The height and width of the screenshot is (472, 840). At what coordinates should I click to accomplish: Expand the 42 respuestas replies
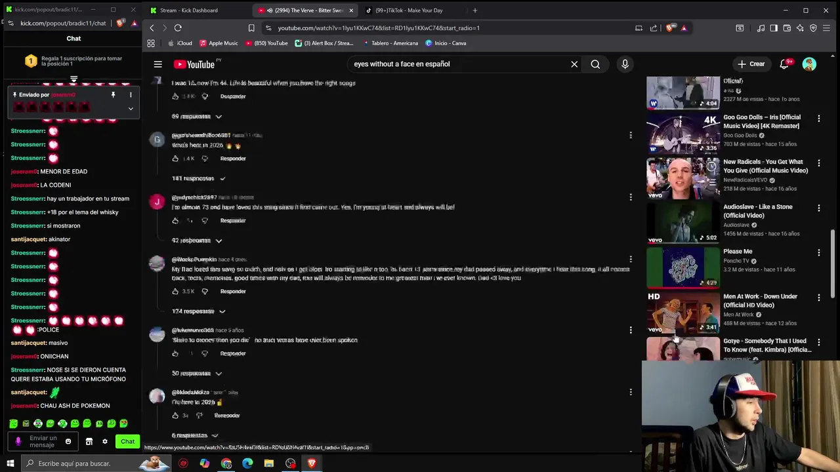pos(197,241)
